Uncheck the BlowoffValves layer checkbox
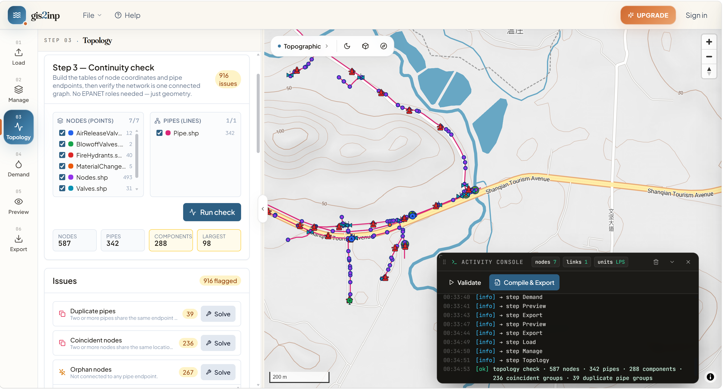 coord(62,144)
